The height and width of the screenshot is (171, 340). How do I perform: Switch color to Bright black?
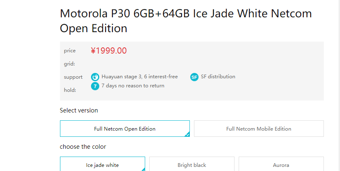[192, 165]
